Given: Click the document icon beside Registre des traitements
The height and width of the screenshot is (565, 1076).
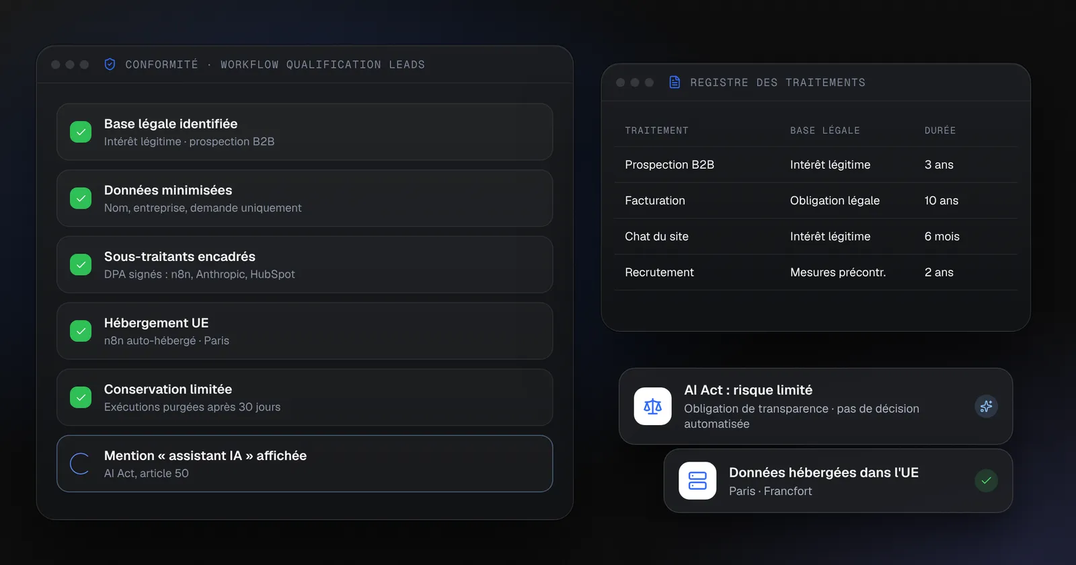Looking at the screenshot, I should coord(675,82).
